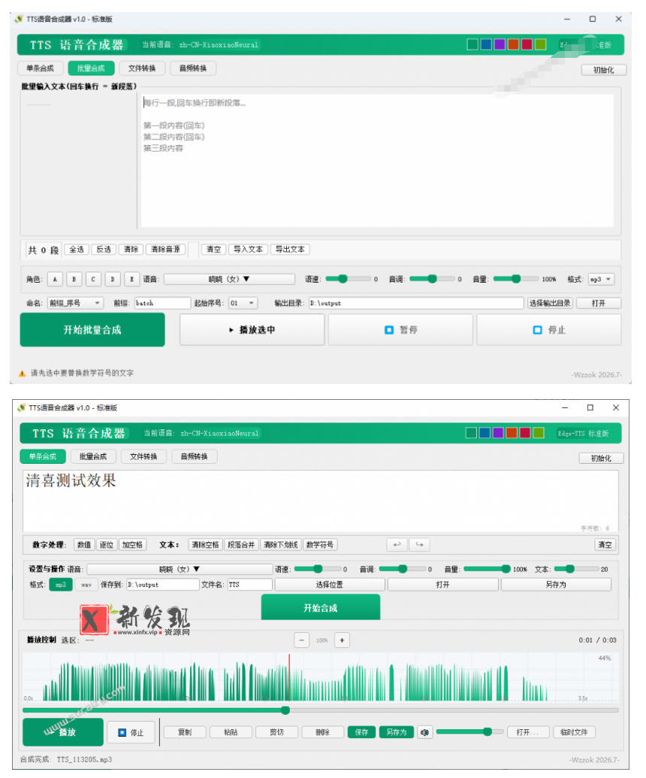Click 反选 to invert selection

(104, 249)
